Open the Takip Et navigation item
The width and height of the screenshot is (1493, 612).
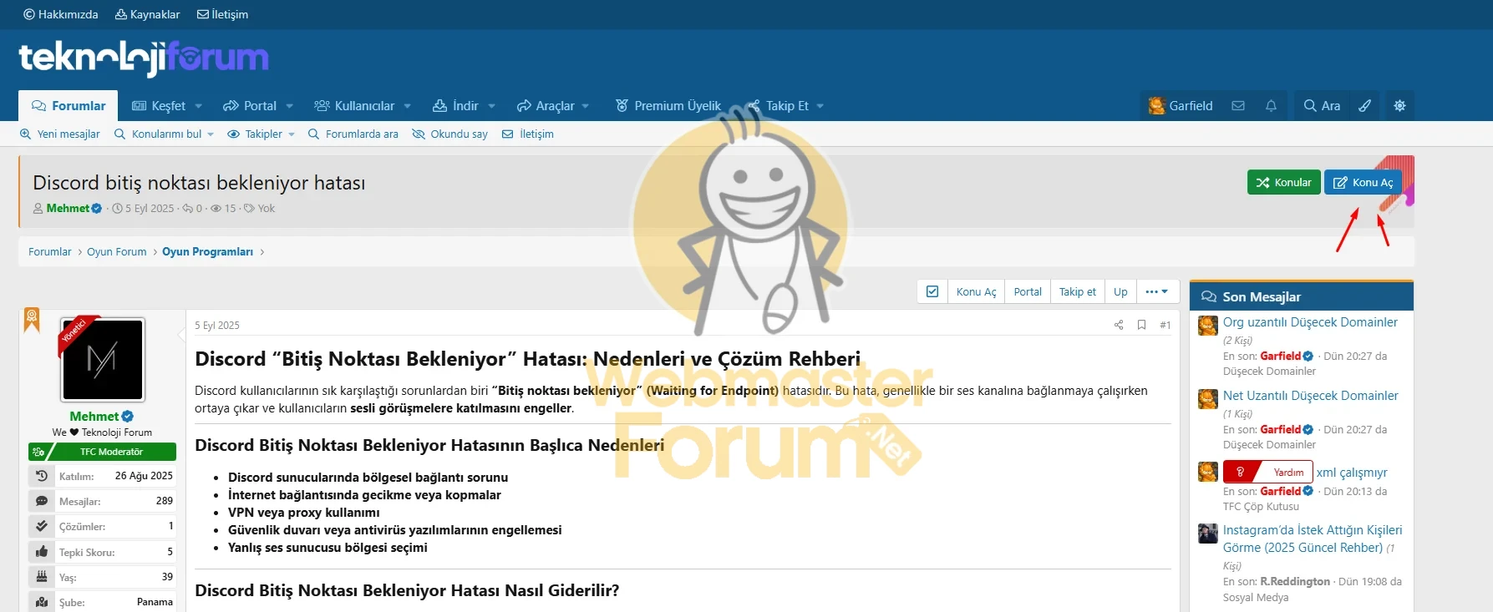click(x=778, y=106)
